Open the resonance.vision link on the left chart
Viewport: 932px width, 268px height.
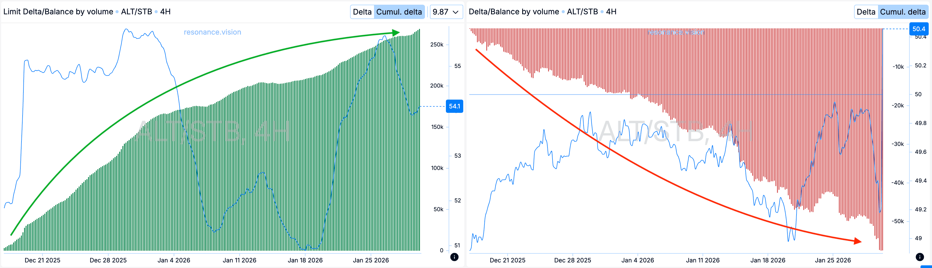[212, 32]
